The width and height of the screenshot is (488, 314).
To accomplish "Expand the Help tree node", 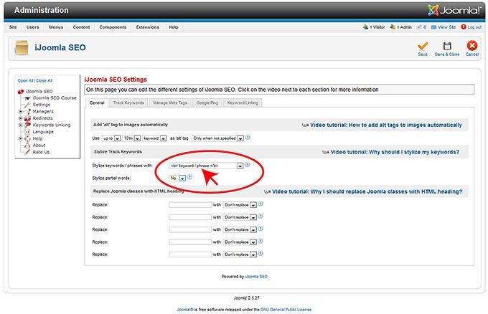I will (21, 138).
